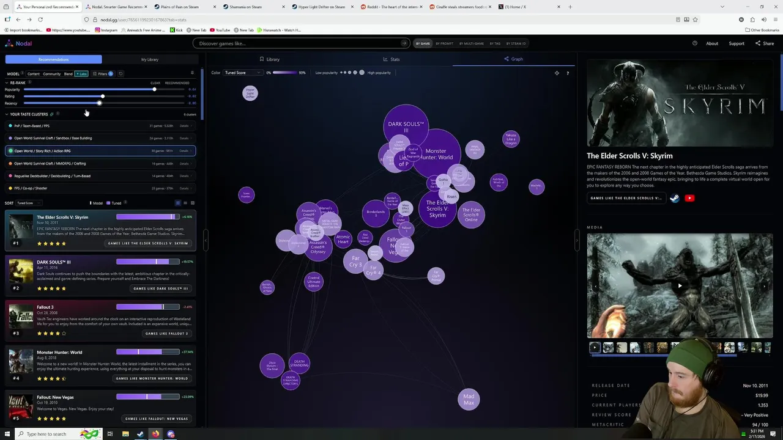Click Games Like Fallout 3 button
This screenshot has width=783, height=440.
point(166,334)
